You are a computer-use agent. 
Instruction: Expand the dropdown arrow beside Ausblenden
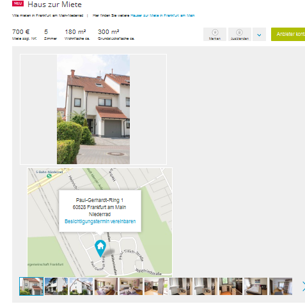pyautogui.click(x=259, y=35)
